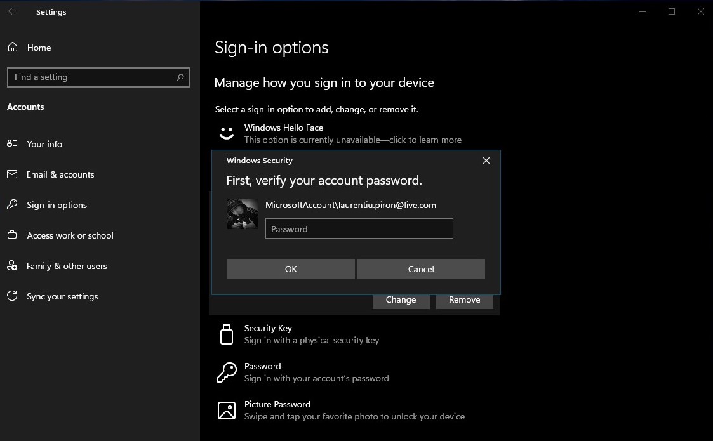Confirm password with the OK button
713x441 pixels.
[291, 269]
